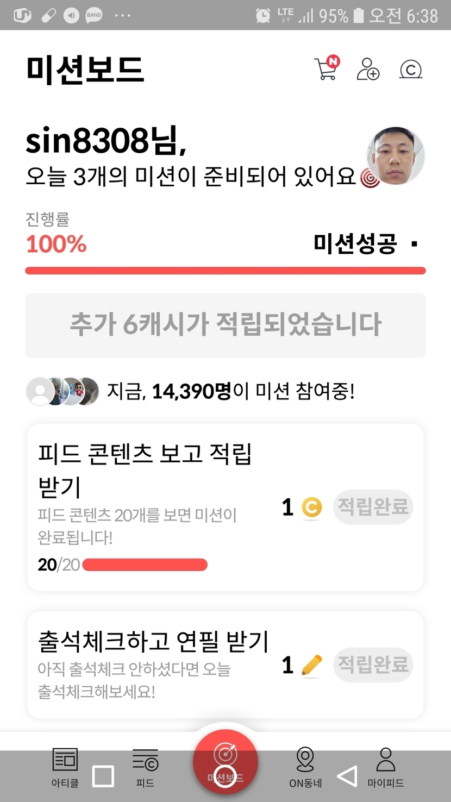Tap the gold cash coin reward icon
Viewport: 451px width, 802px height.
click(311, 507)
